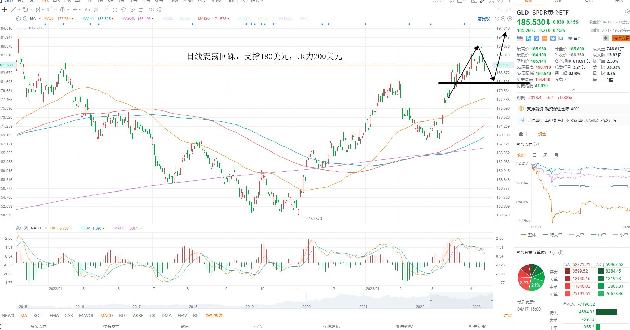Viewport: 630px width, 330px height.
Task: Click 时段 button beside indicators
Action: coord(508,315)
